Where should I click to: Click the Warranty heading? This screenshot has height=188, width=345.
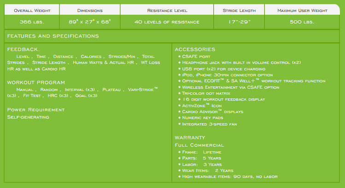pyautogui.click(x=190, y=138)
